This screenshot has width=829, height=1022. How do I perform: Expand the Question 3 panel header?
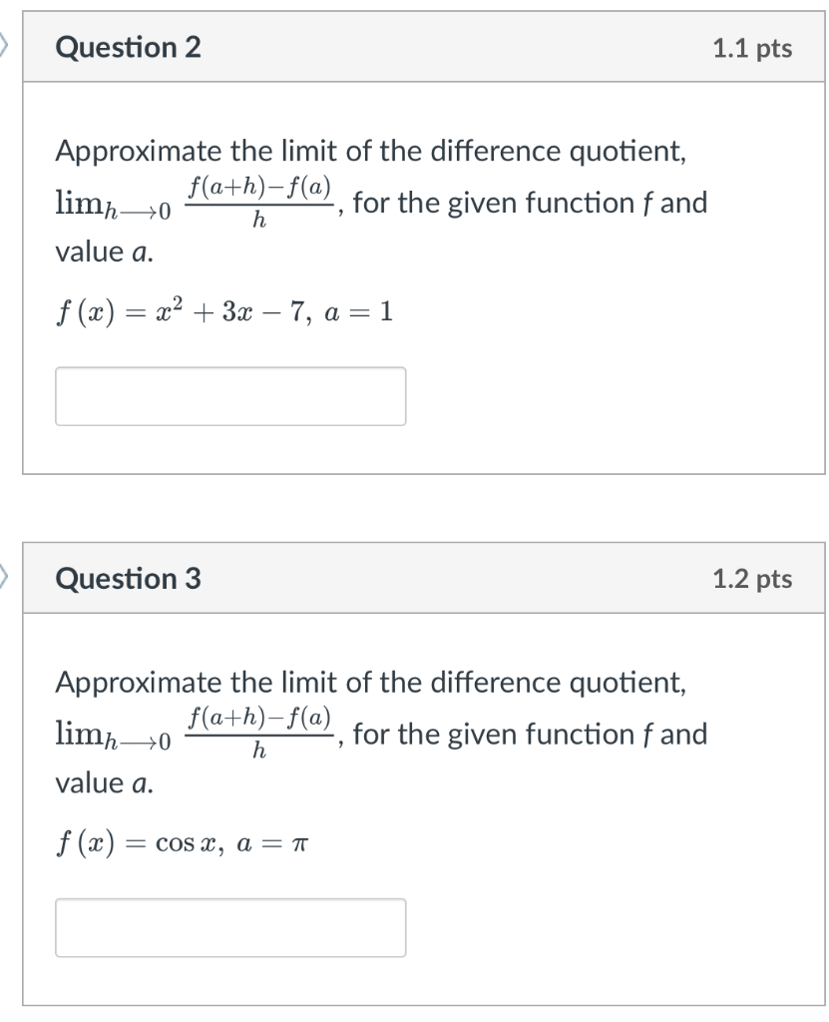click(x=424, y=579)
